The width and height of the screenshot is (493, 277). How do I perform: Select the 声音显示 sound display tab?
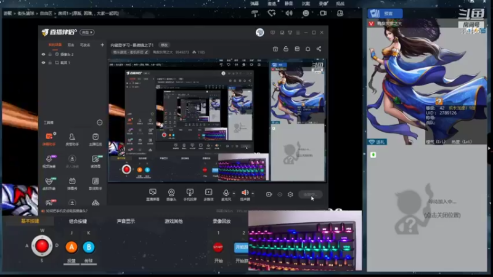point(126,221)
